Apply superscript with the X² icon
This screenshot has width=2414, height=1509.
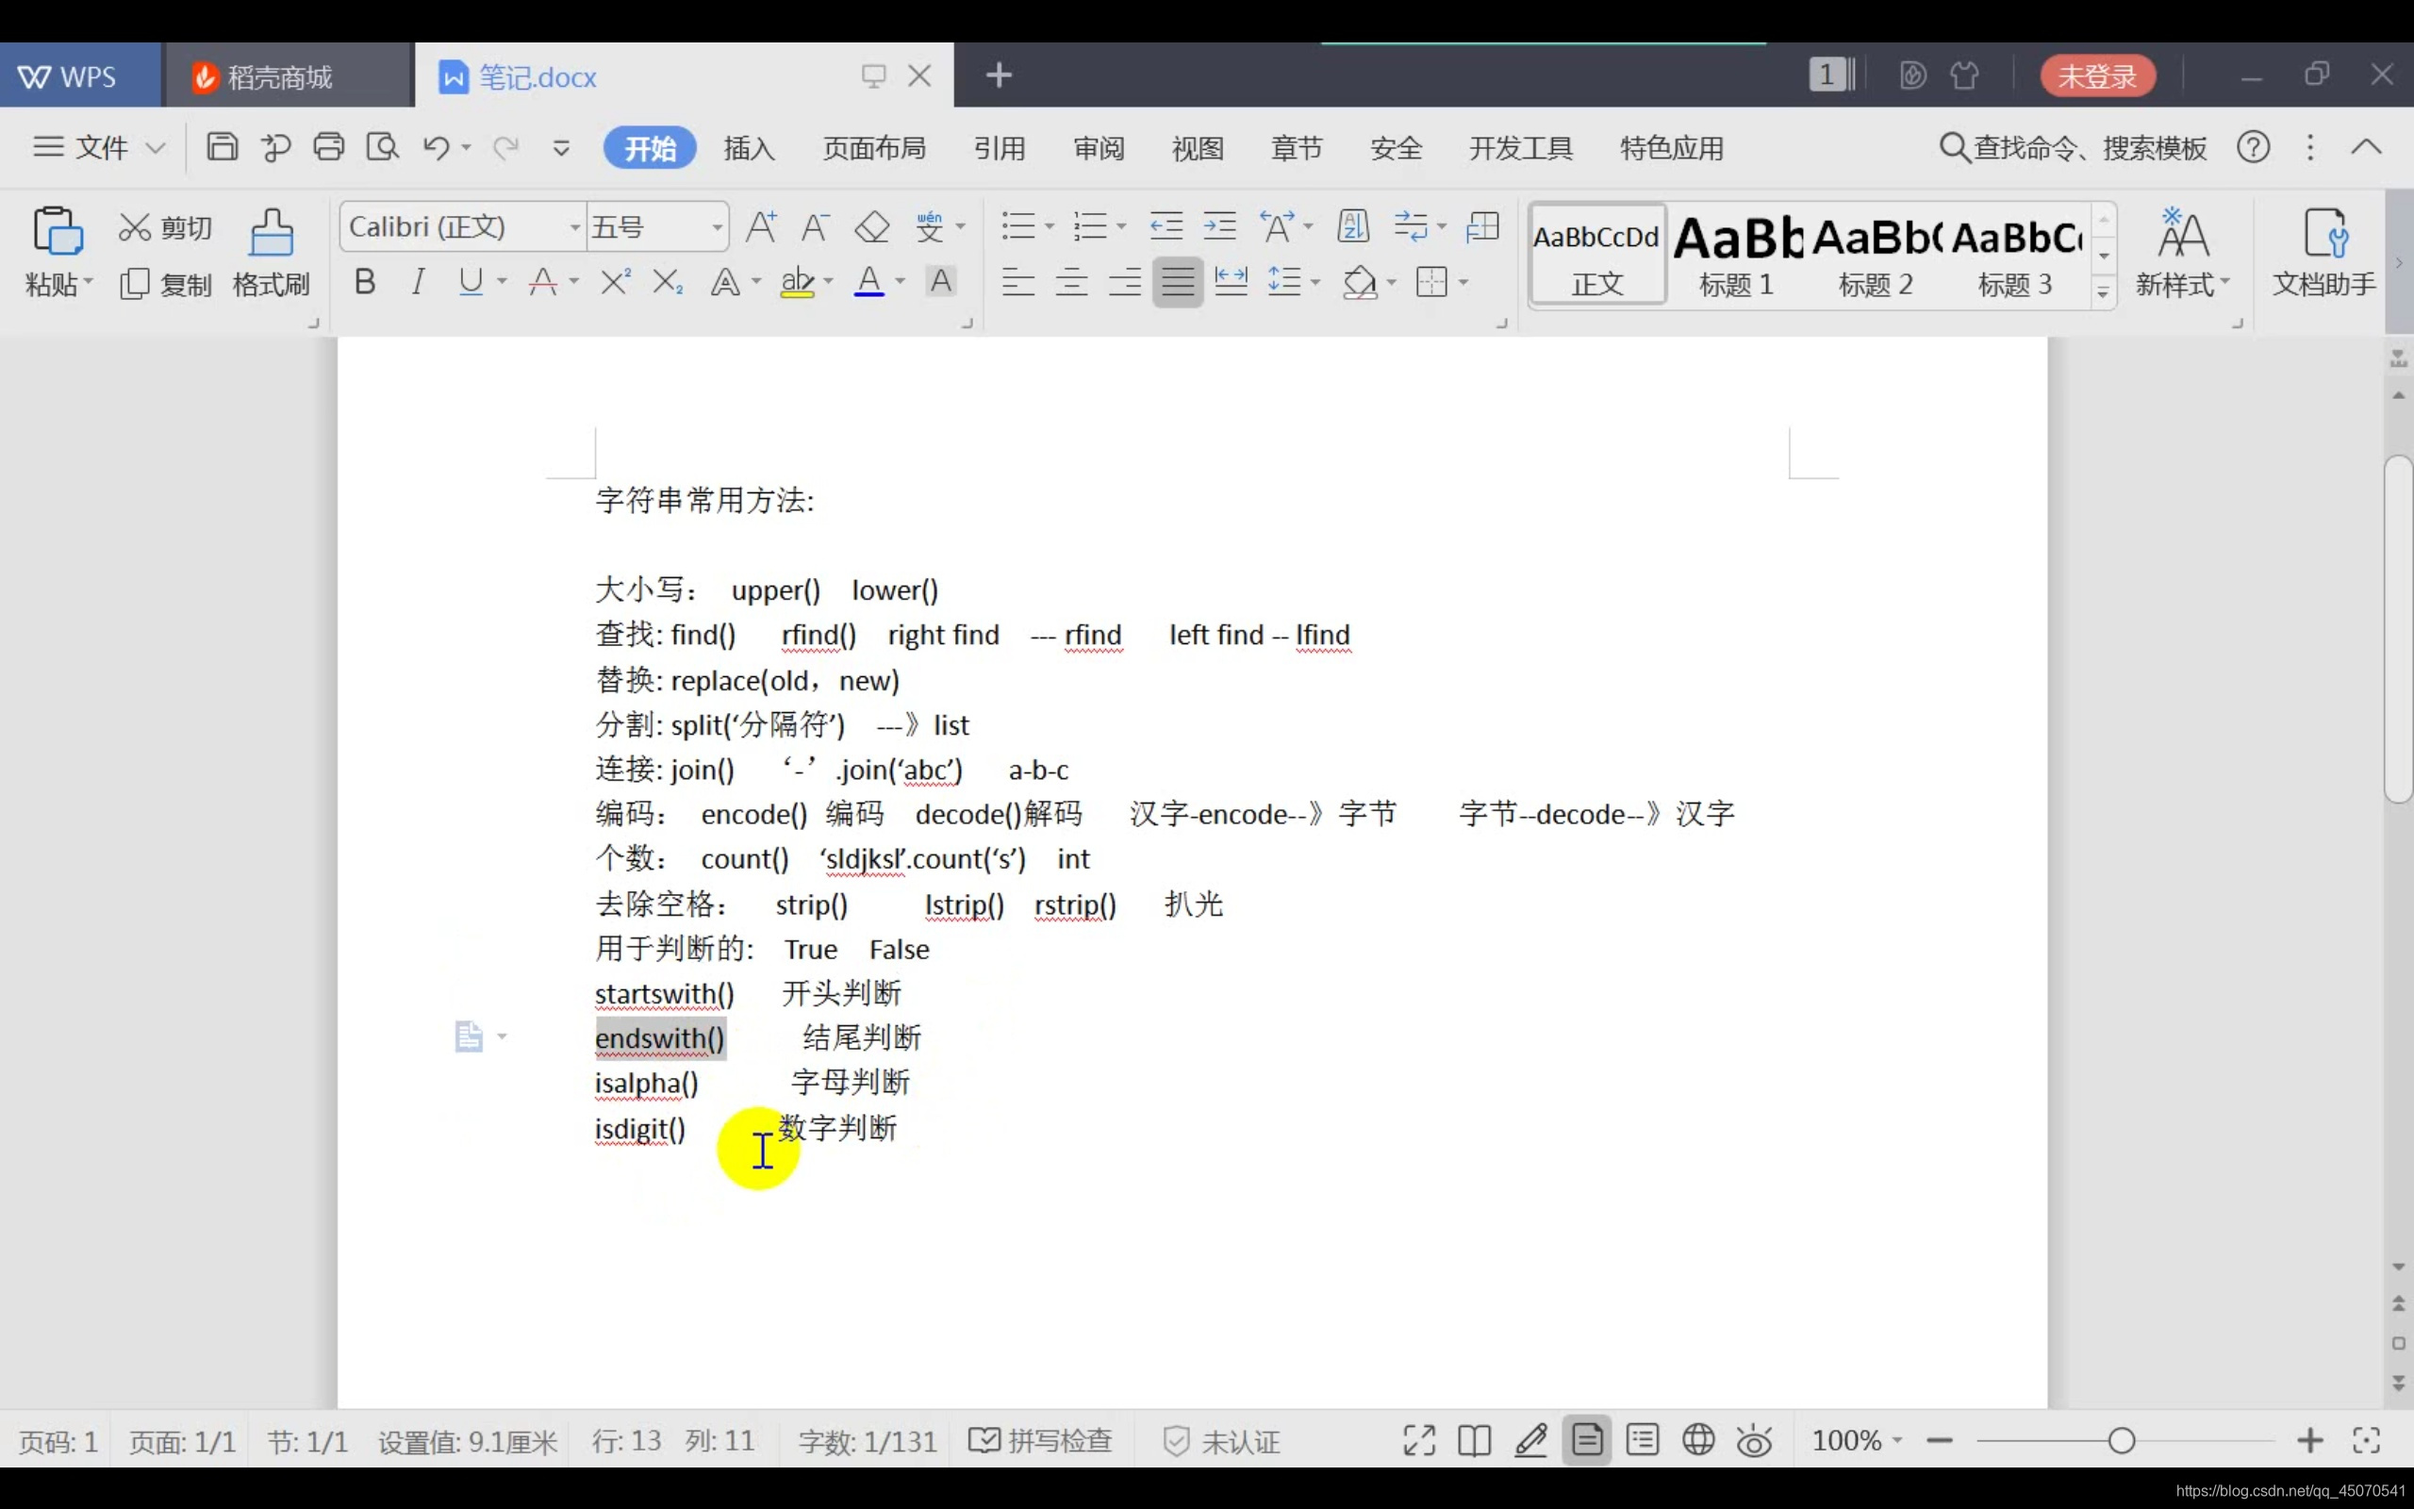pyautogui.click(x=615, y=282)
